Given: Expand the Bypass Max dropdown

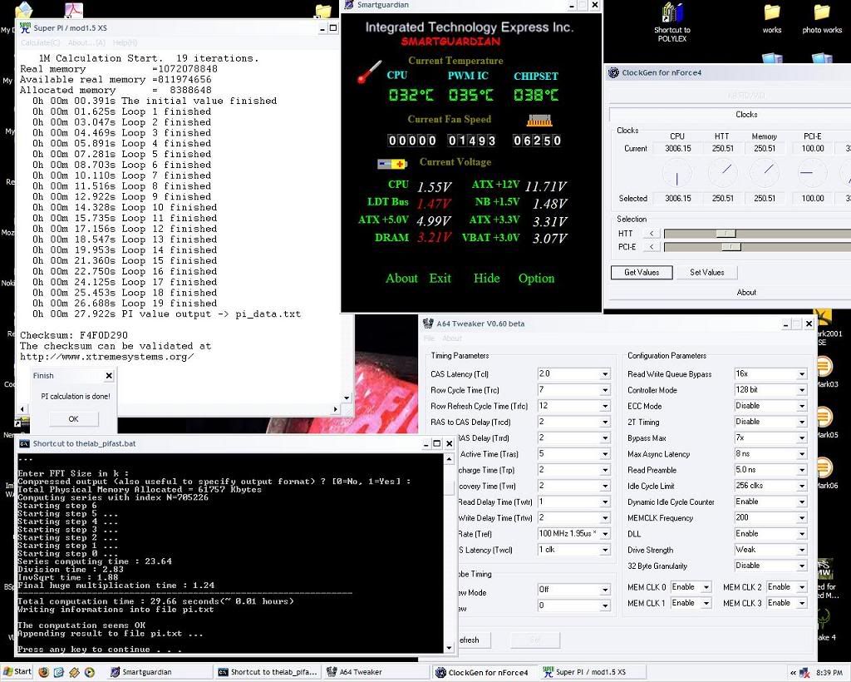Looking at the screenshot, I should click(x=802, y=438).
